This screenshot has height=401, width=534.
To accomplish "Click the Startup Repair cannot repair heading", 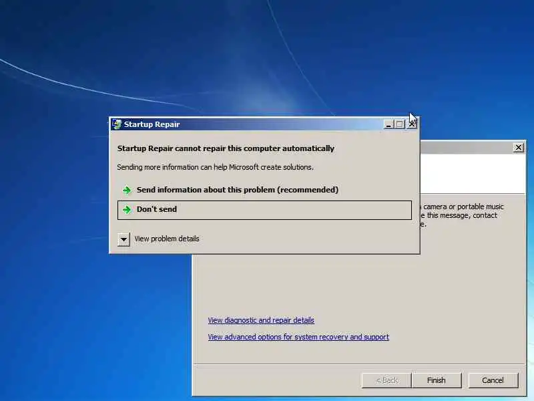I will [226, 148].
